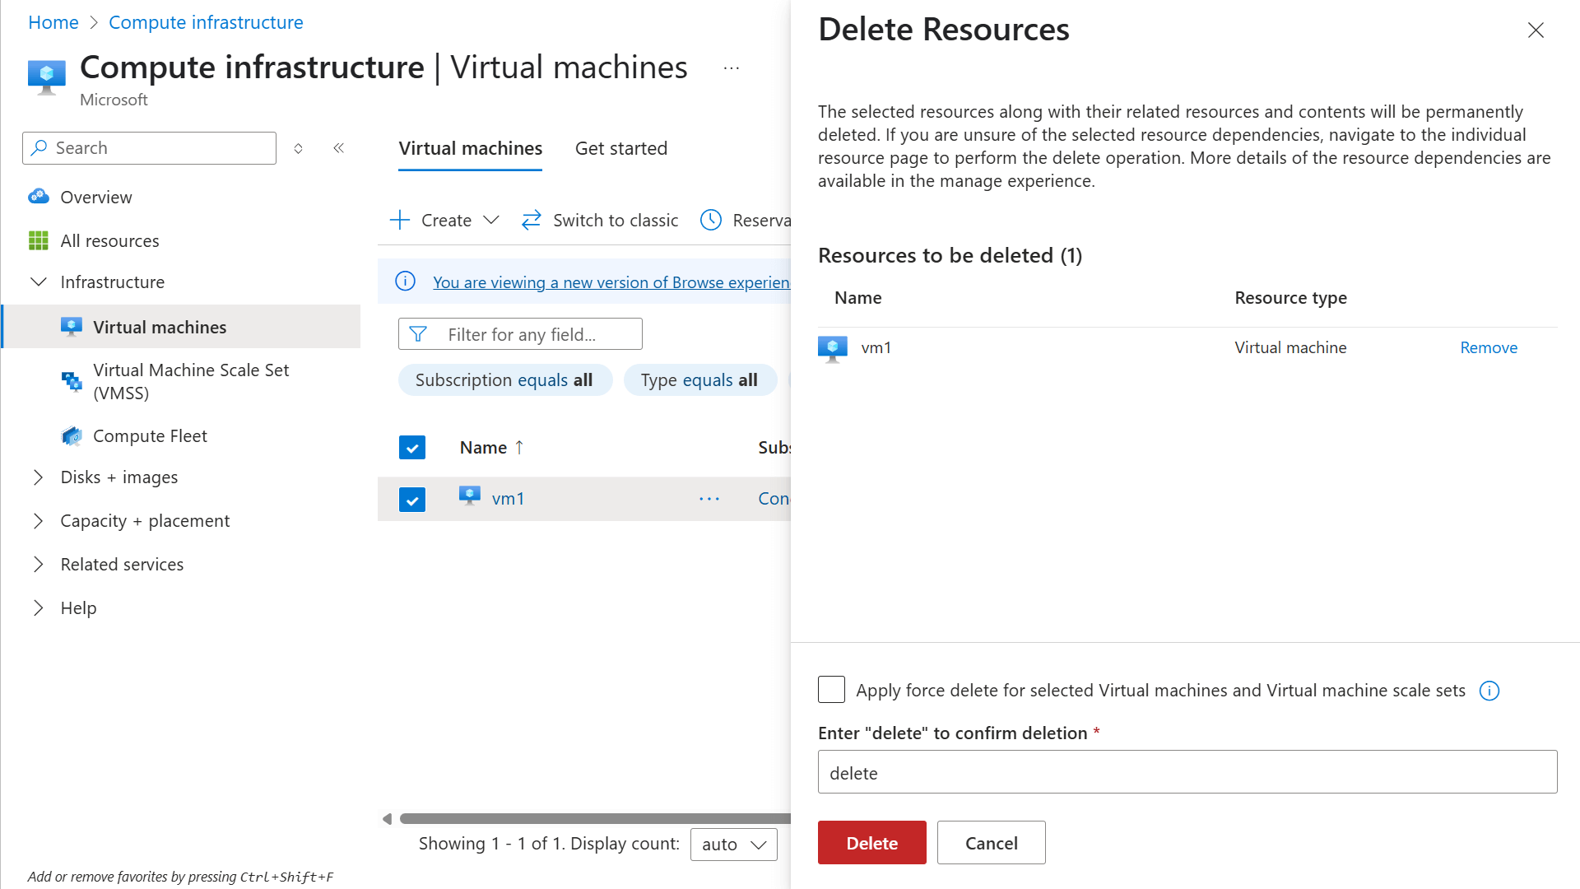Open the vm1 row ellipsis menu
This screenshot has height=889, width=1580.
pyautogui.click(x=709, y=499)
